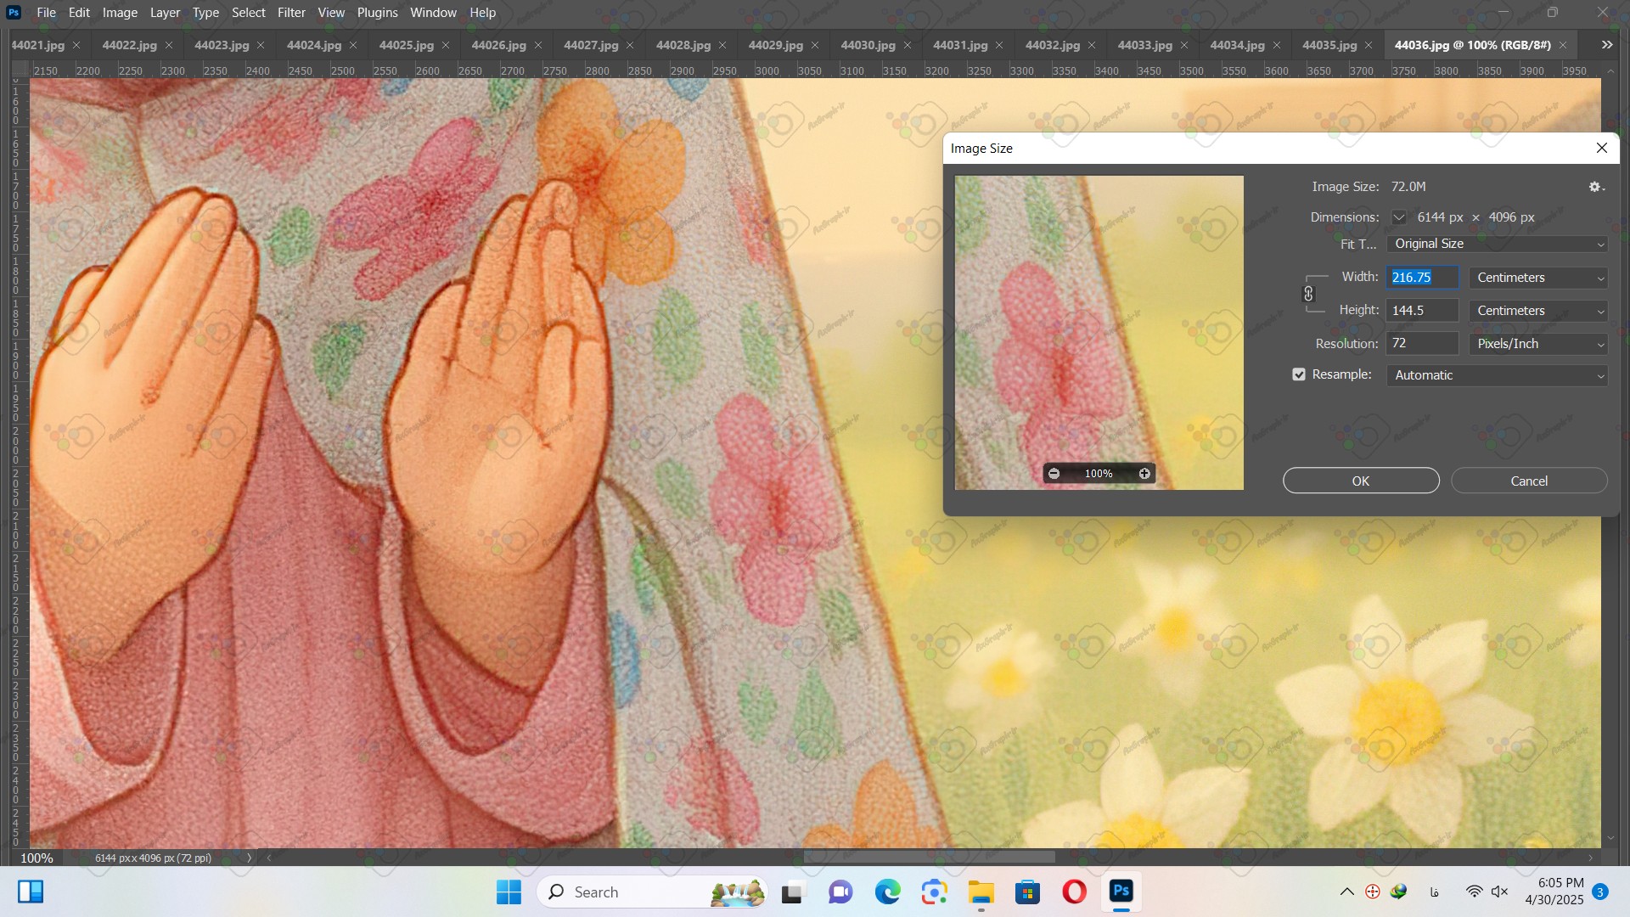Click the taskbar Search box

tap(652, 892)
